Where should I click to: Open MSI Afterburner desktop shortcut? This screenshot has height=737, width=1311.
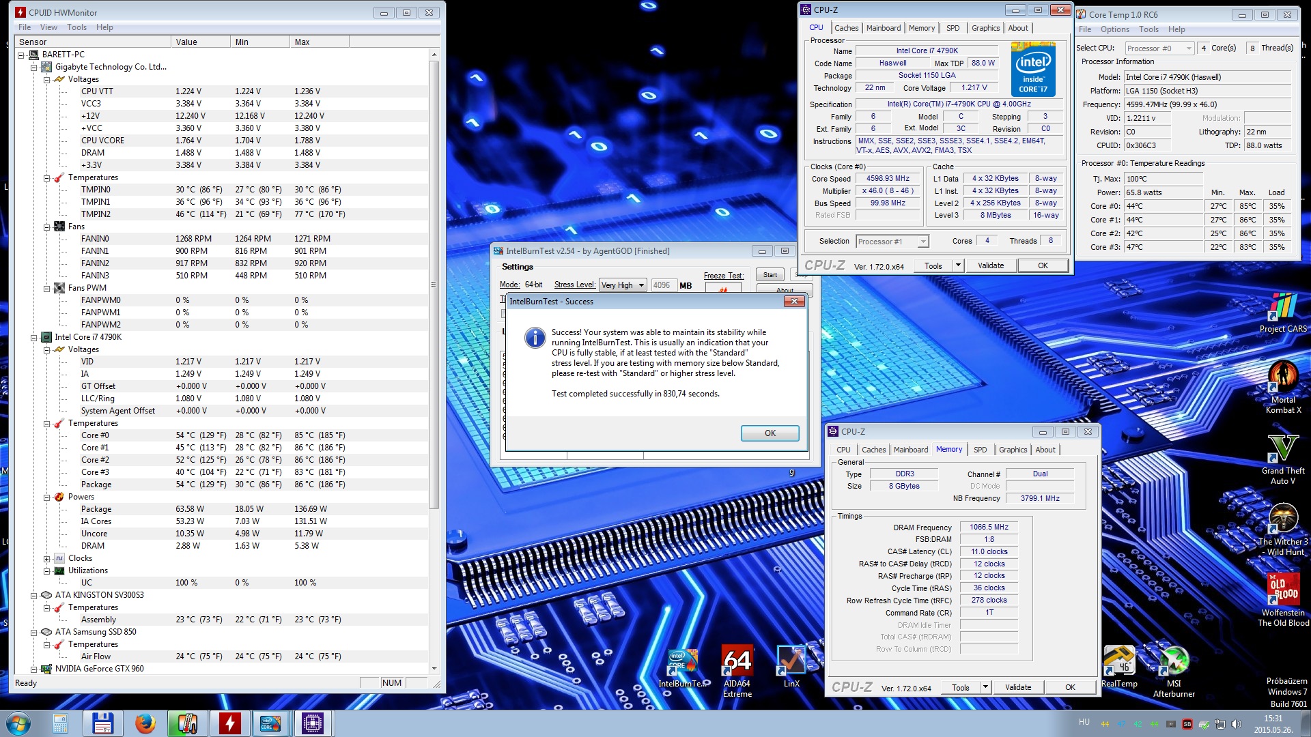coord(1174,671)
